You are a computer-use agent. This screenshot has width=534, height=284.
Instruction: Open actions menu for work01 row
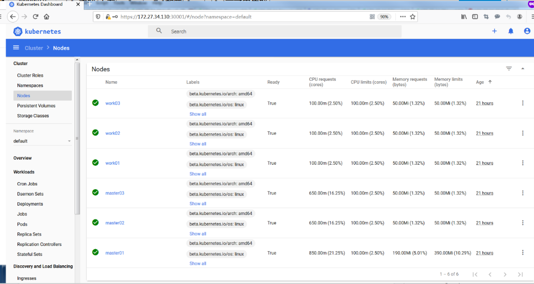[x=523, y=163]
